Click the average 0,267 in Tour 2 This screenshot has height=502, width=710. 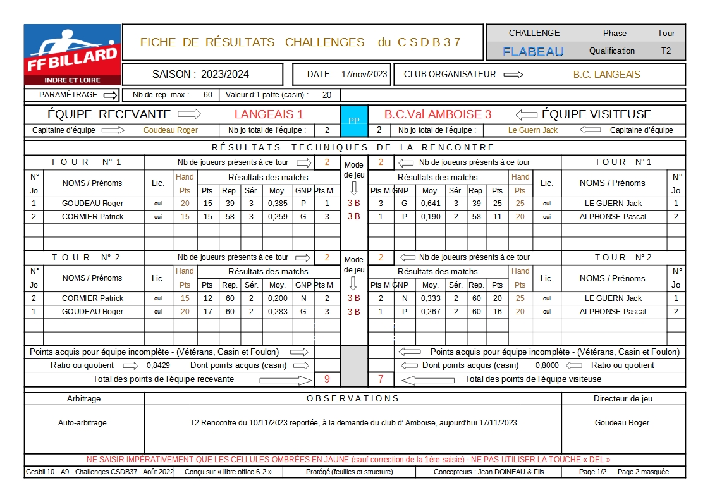(x=431, y=312)
